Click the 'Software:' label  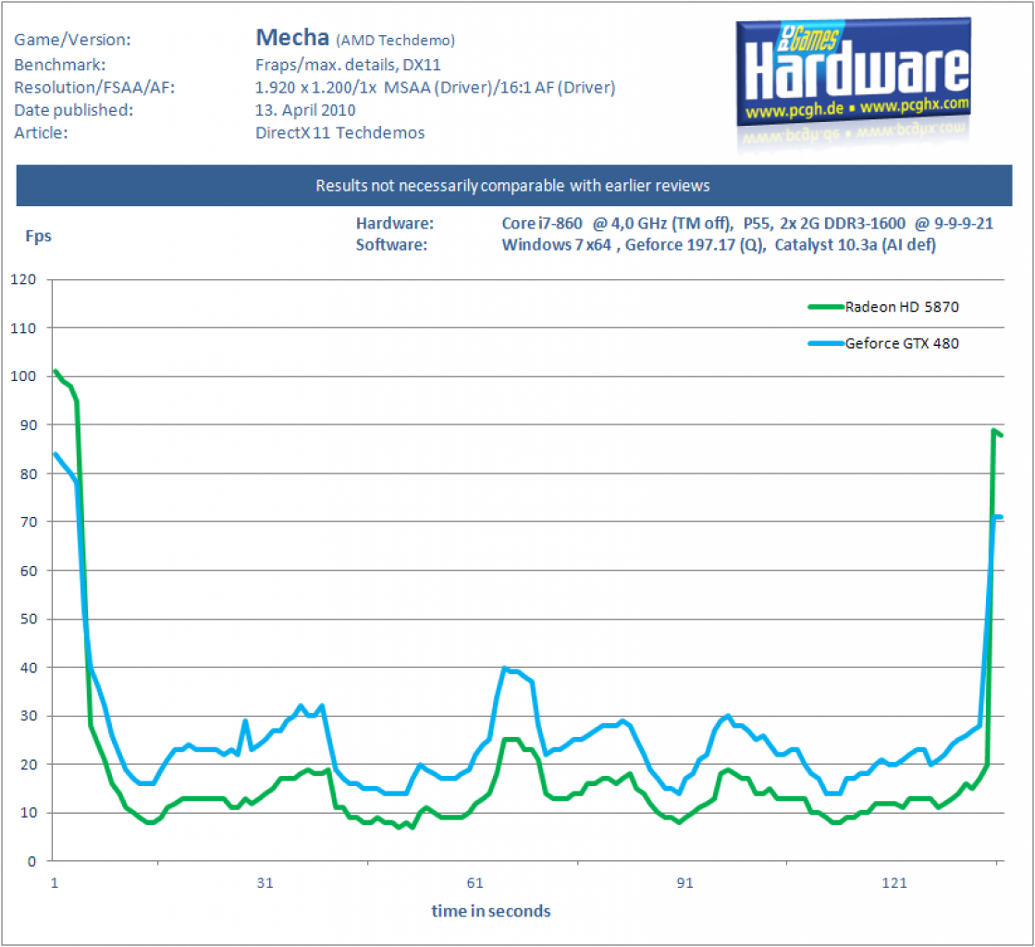pyautogui.click(x=391, y=245)
